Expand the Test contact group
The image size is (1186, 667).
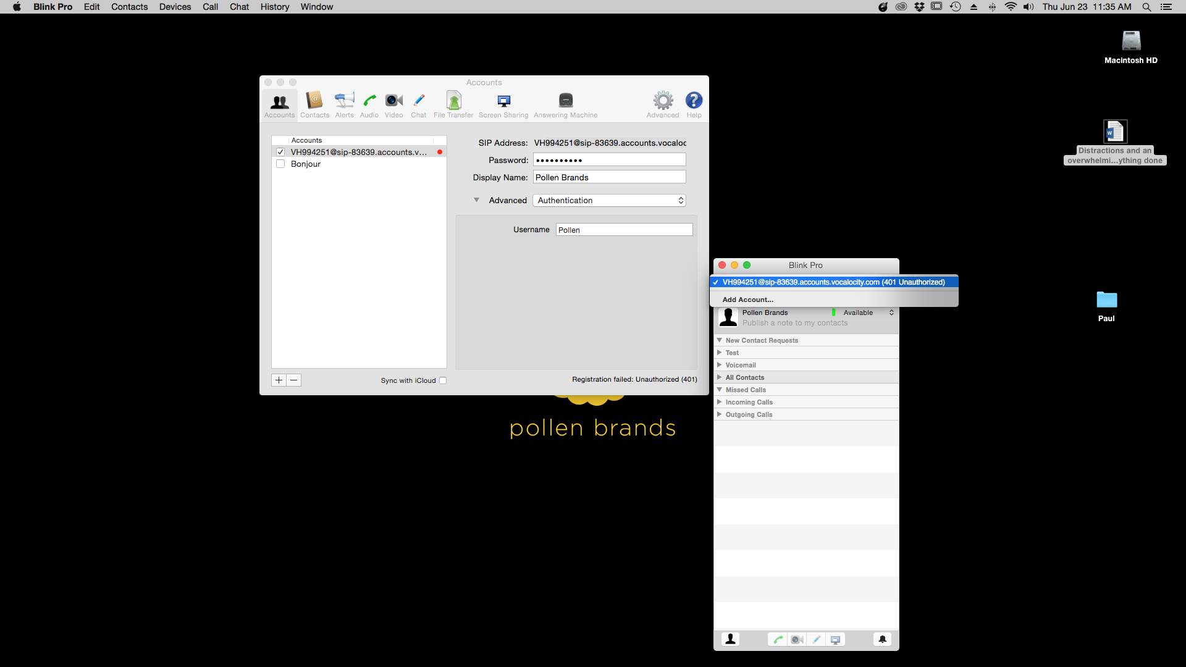coord(719,353)
